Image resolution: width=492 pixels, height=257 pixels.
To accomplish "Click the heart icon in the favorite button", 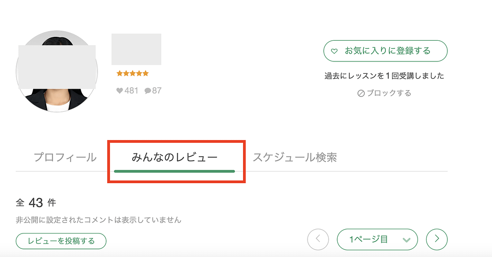I will tap(334, 51).
